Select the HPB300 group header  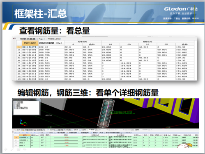(x=83, y=42)
